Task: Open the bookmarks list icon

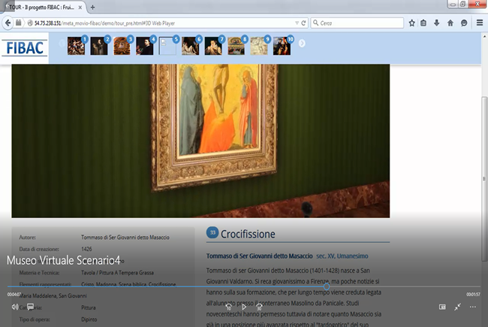Action: pyautogui.click(x=423, y=23)
